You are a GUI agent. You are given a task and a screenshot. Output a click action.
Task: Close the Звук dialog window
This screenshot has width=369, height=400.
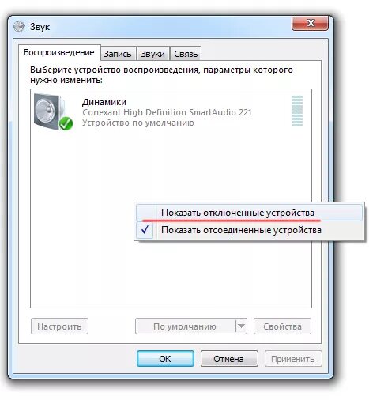(x=310, y=23)
